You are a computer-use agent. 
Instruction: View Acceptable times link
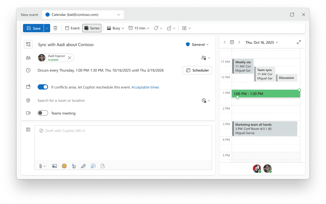(145, 87)
